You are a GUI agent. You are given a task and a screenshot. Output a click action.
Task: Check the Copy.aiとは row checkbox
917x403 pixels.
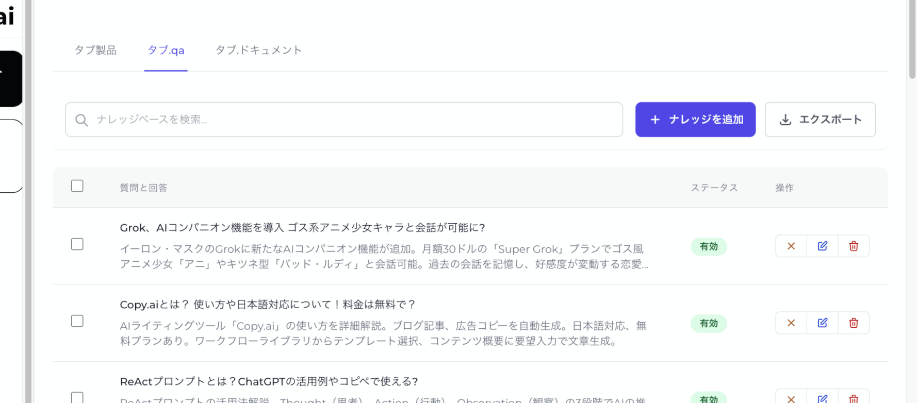tap(77, 321)
